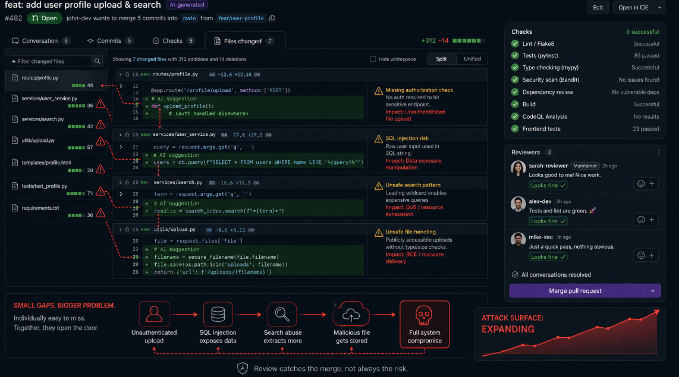Expand hidden lines at search.py code chevron

tap(121, 194)
